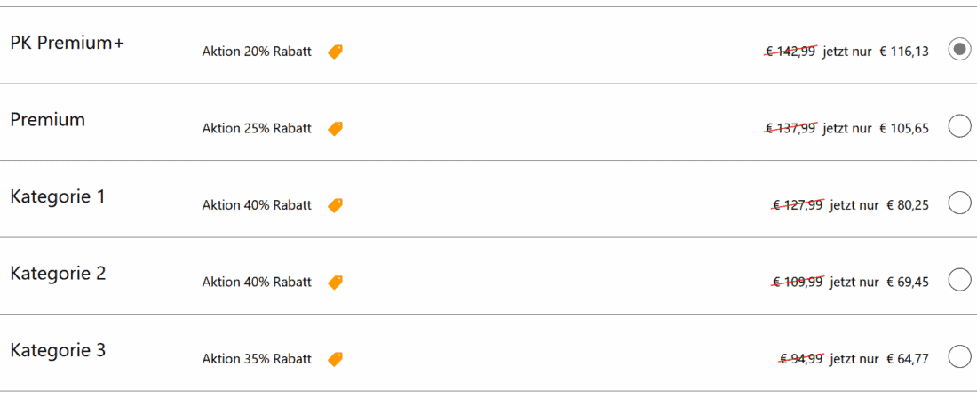The image size is (977, 399).
Task: Click the Kategorie 2 label
Action: pyautogui.click(x=58, y=274)
